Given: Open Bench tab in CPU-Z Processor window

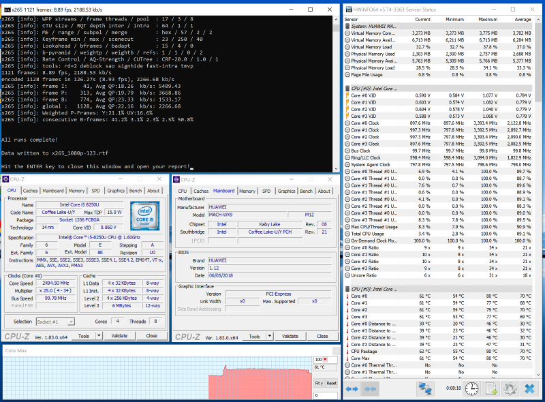Looking at the screenshot, I should pos(136,191).
